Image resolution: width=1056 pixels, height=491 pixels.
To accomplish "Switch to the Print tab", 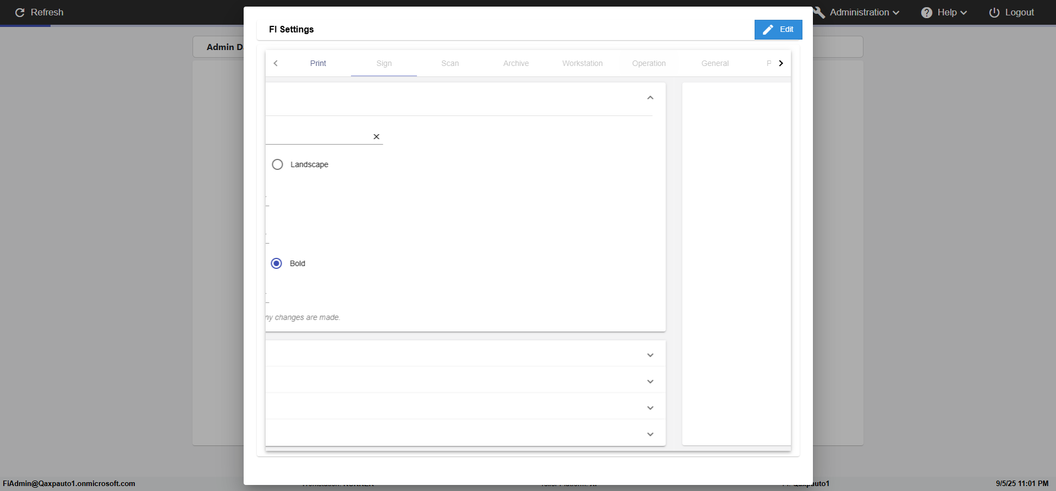I will click(x=318, y=63).
